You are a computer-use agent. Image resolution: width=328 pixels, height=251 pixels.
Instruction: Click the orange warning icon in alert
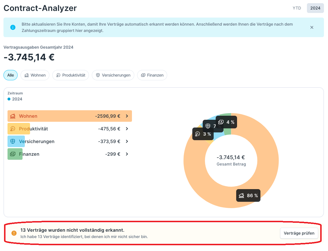click(x=14, y=233)
